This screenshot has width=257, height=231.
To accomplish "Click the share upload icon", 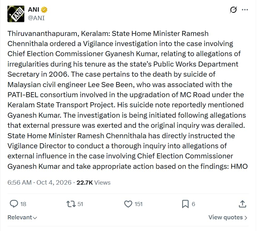I will pos(242,204).
